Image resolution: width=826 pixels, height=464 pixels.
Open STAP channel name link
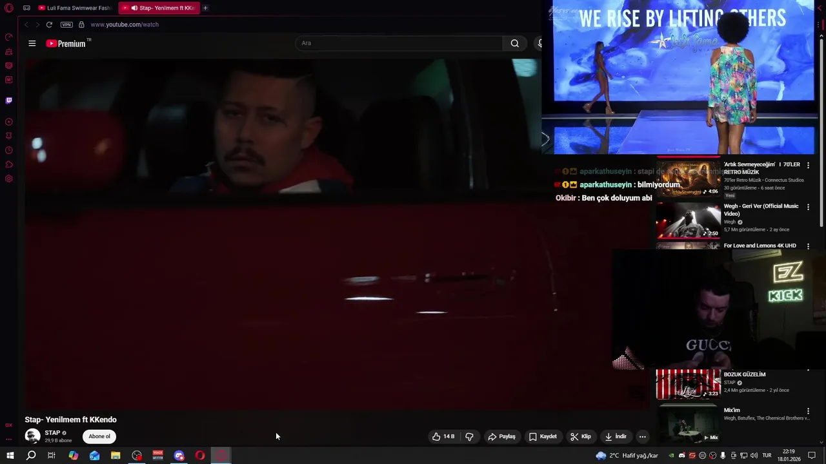52,433
